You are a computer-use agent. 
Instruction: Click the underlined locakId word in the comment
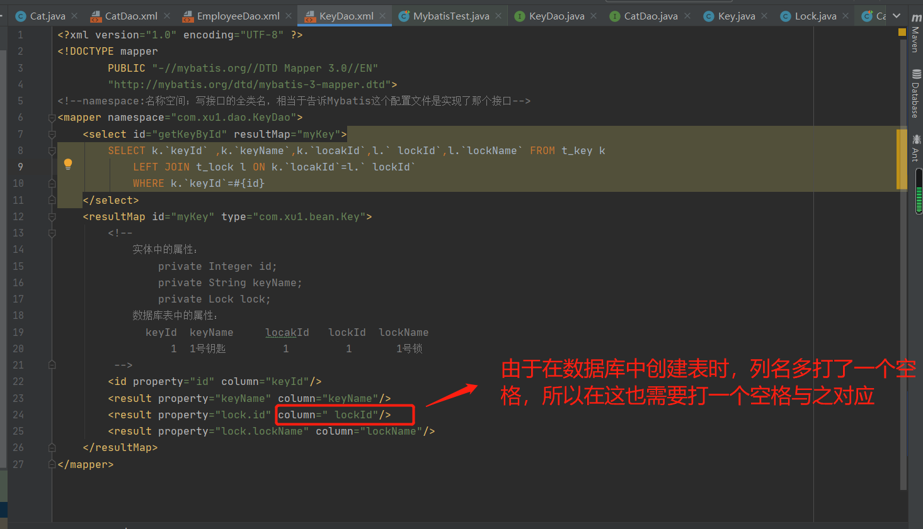tap(287, 332)
